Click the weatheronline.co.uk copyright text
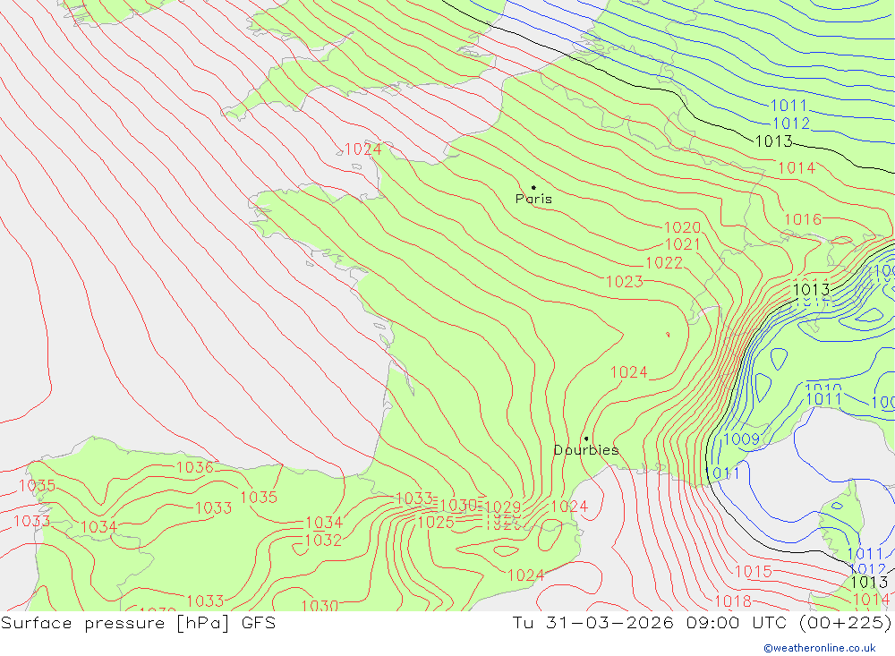 820,648
